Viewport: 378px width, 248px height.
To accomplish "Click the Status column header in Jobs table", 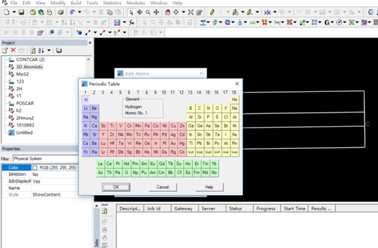I will click(x=239, y=208).
